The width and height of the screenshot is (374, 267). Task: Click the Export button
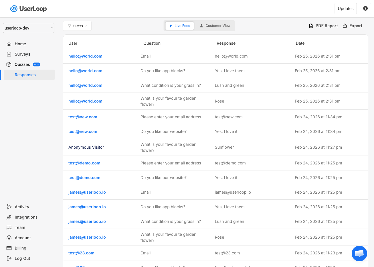(352, 25)
